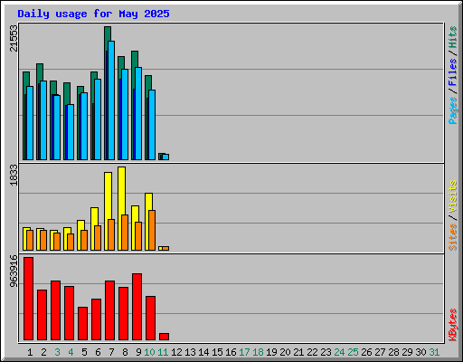
Task: Click the small red KBytes bar for day 11
Action: pos(165,337)
